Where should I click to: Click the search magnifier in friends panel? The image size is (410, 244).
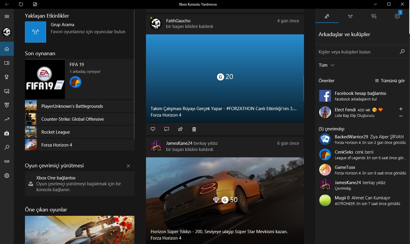pos(402,52)
